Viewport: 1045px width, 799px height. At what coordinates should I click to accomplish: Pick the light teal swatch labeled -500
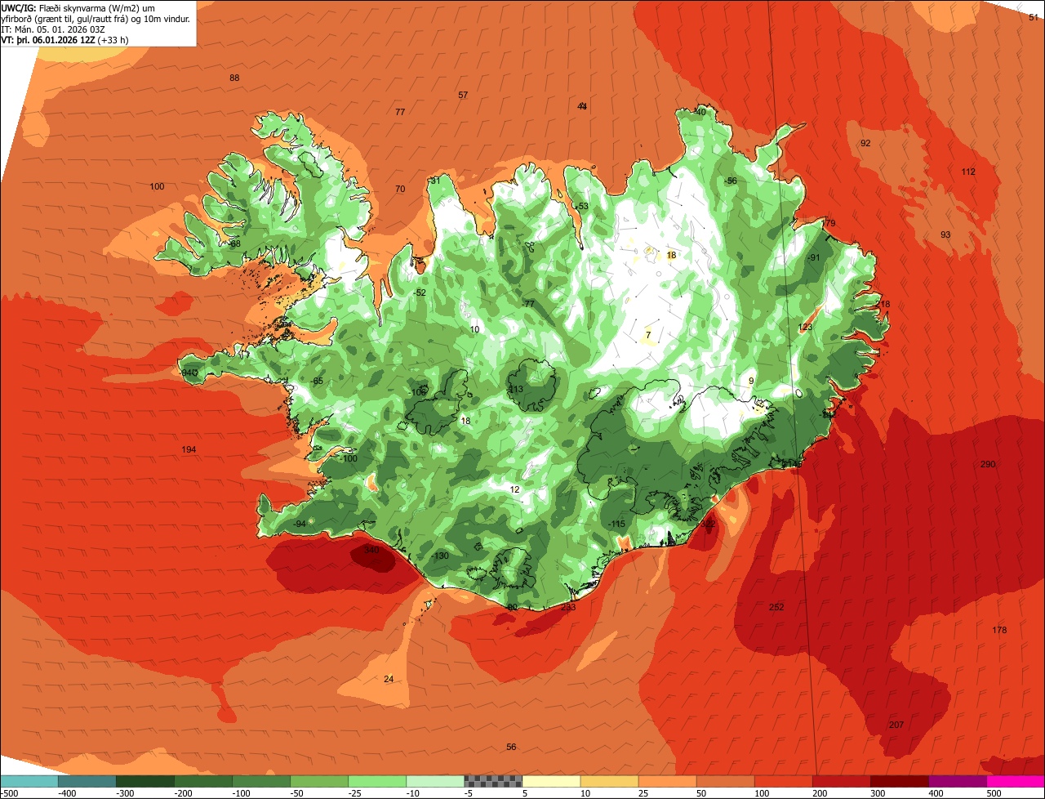(29, 781)
